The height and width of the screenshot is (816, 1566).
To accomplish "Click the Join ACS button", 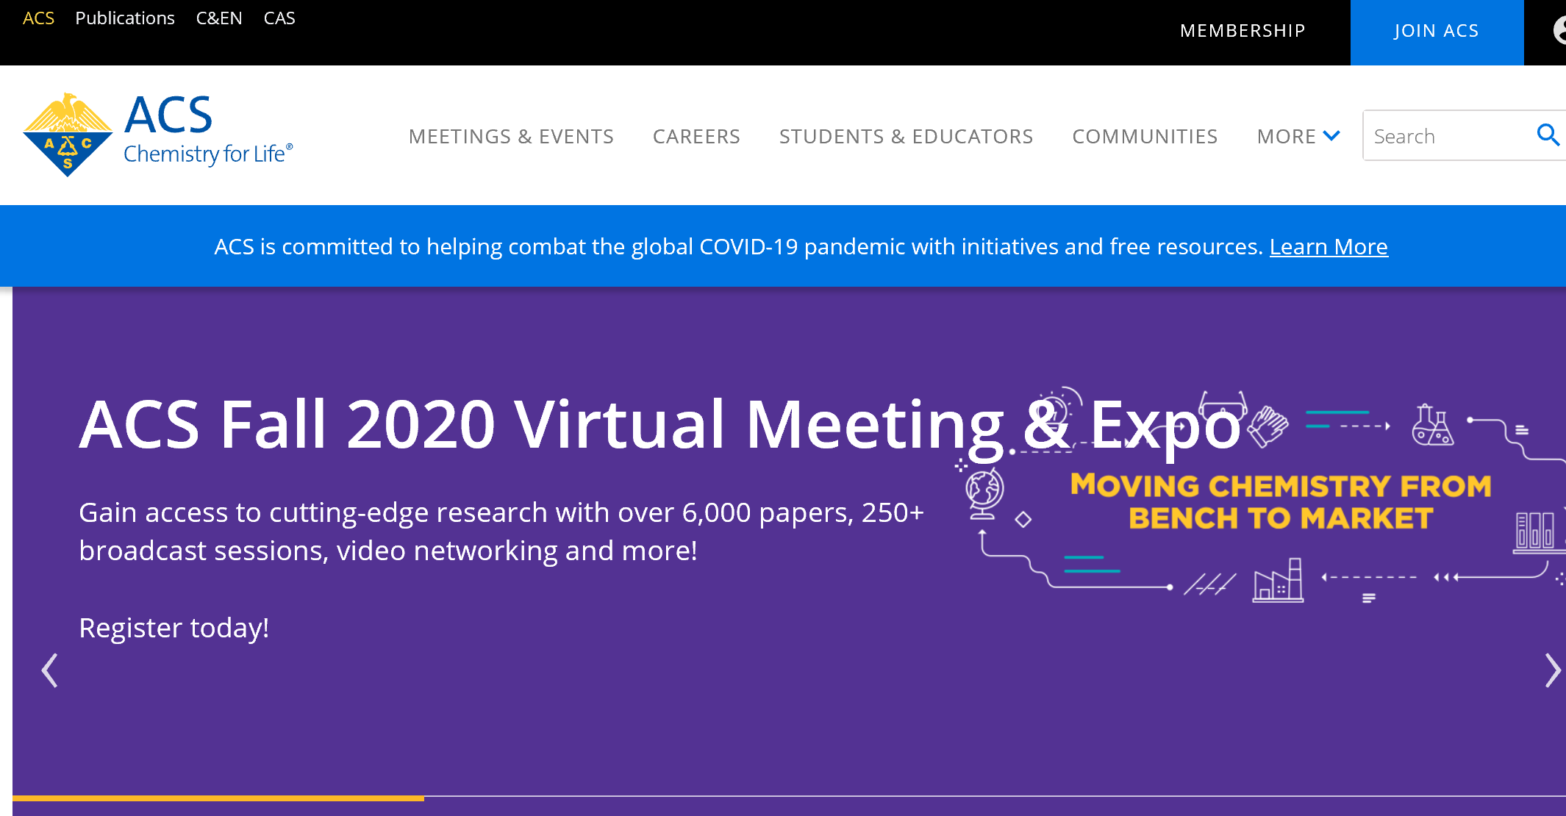I will click(x=1437, y=32).
